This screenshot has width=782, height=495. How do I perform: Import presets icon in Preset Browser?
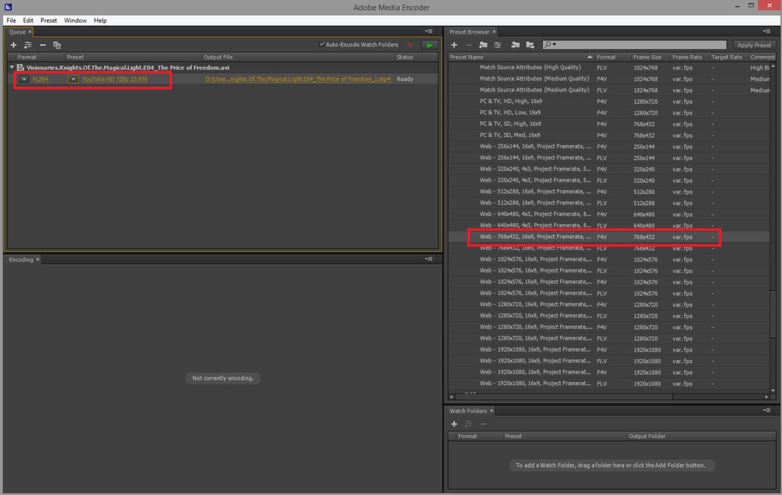click(515, 45)
